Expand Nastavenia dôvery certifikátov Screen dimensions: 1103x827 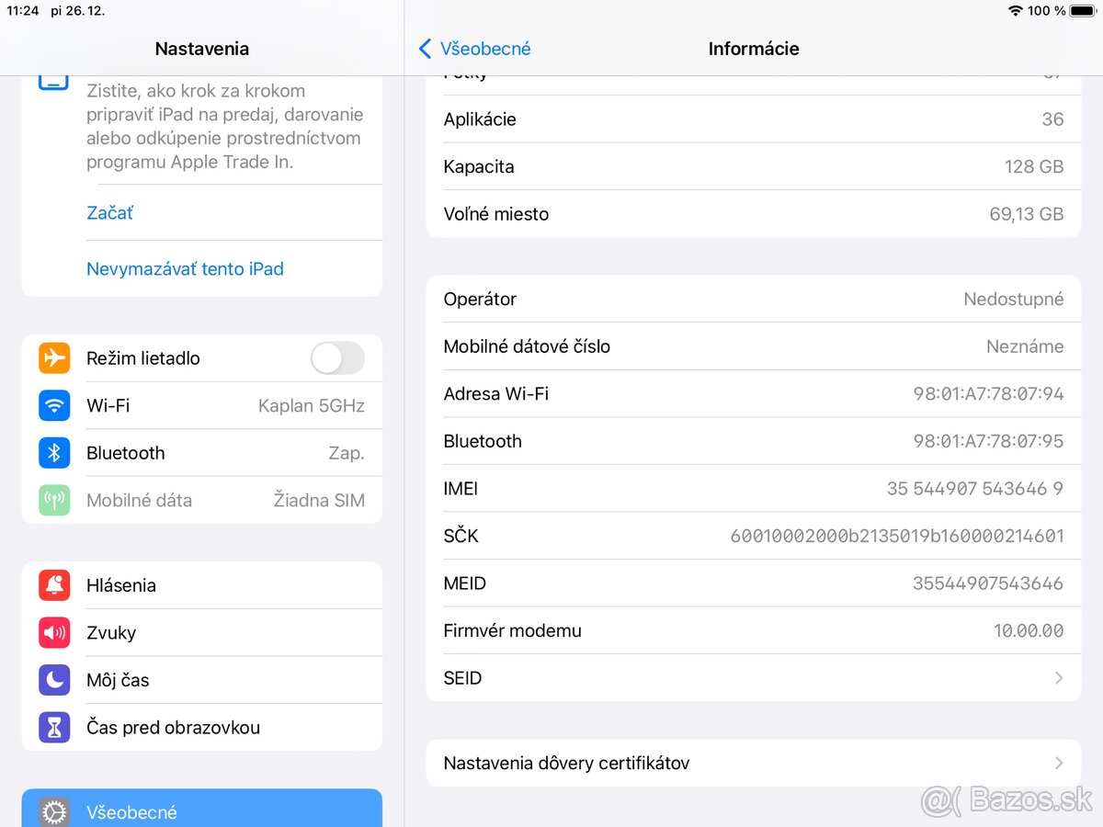[1057, 763]
